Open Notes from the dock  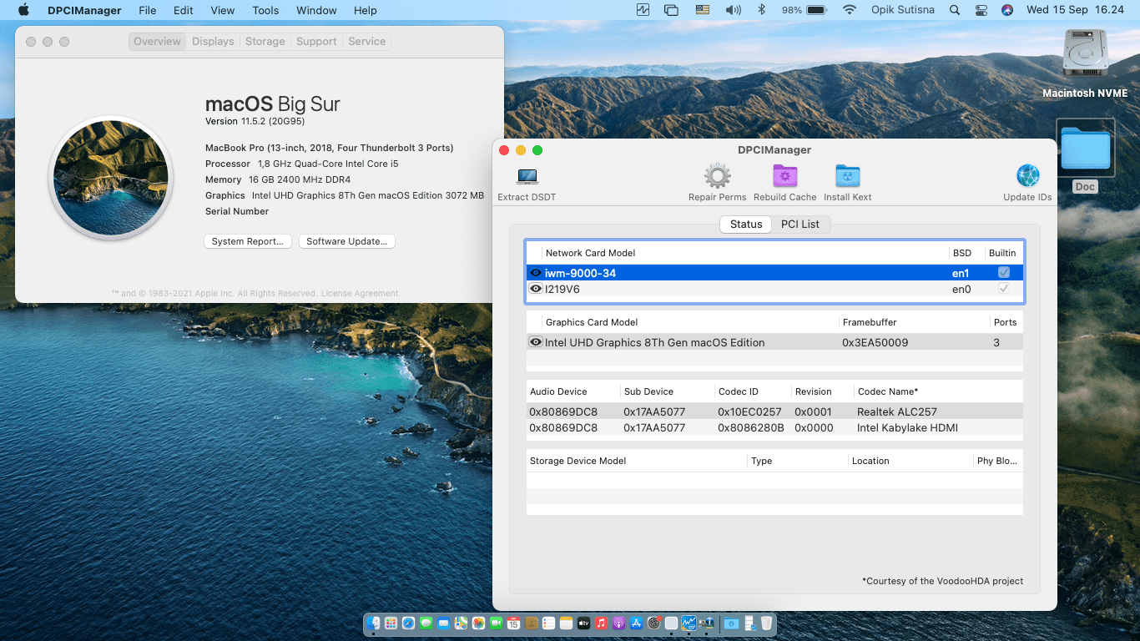(566, 623)
